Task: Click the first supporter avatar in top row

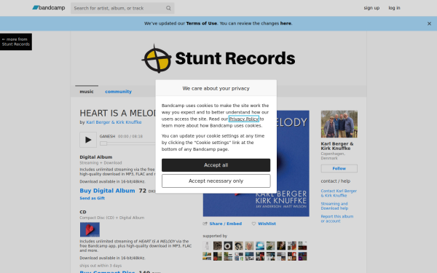Action: tap(207, 246)
